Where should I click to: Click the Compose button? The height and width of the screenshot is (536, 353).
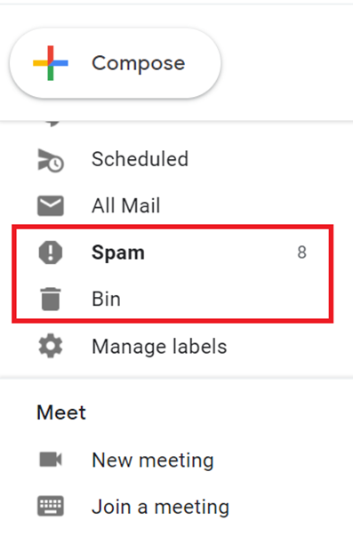116,63
